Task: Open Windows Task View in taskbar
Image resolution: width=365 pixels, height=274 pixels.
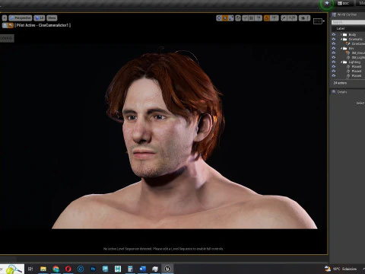Action: pyautogui.click(x=30, y=269)
